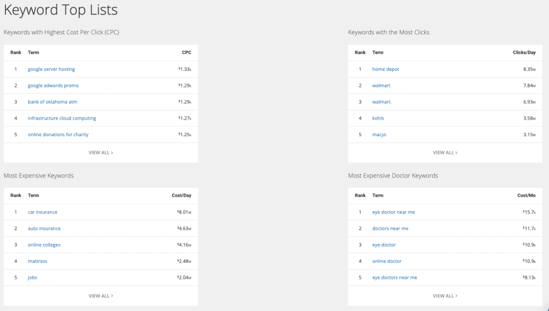
Task: Open 'infrastructure cloud computing' keyword
Action: 62,119
